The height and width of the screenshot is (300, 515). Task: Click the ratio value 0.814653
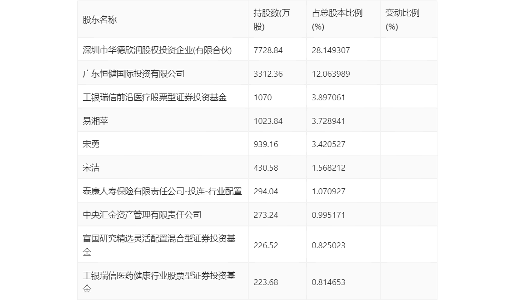[x=328, y=282]
